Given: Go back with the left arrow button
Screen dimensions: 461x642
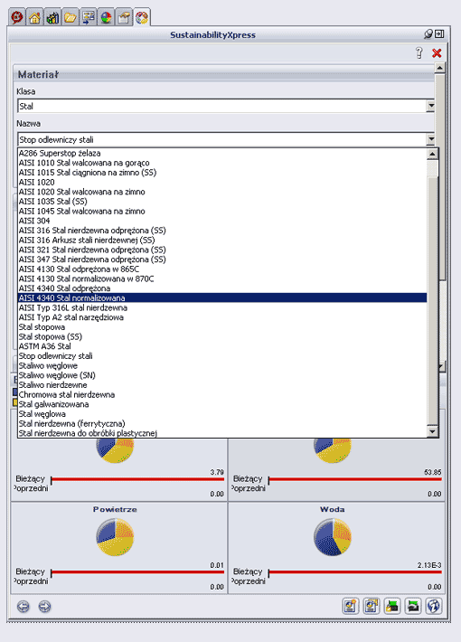Looking at the screenshot, I should pos(24,607).
